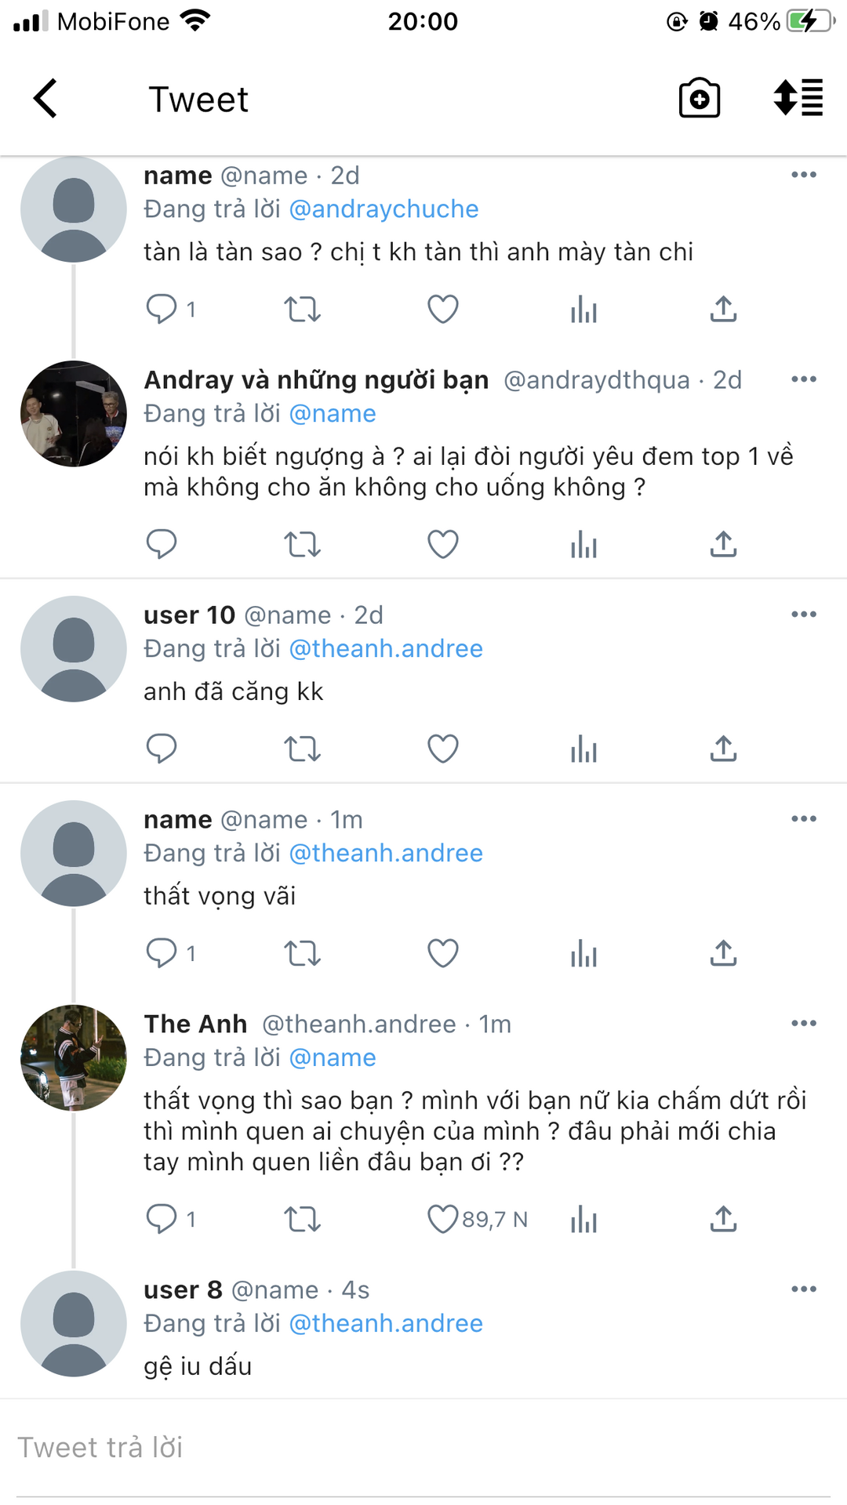Open The Anh's profile picture
Viewport: 847px width, 1505px height.
[x=74, y=1057]
